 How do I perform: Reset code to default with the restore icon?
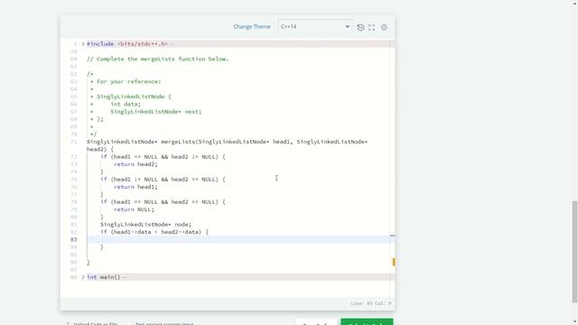click(360, 27)
